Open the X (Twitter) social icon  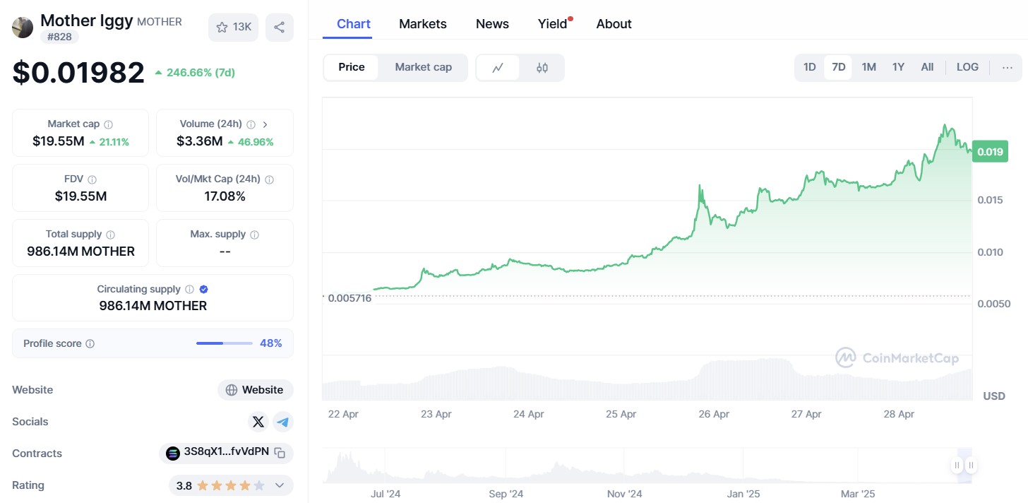tap(258, 422)
